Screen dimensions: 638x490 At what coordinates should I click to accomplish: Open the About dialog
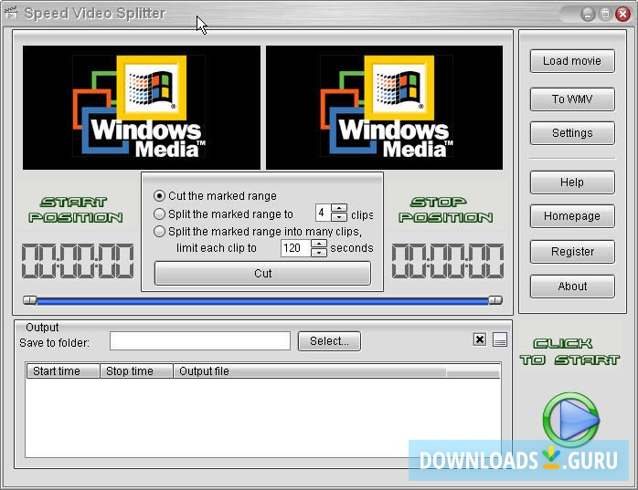(572, 287)
